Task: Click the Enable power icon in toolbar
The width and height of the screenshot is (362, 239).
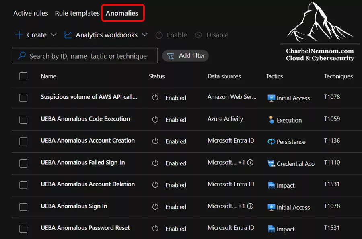Action: tap(159, 35)
